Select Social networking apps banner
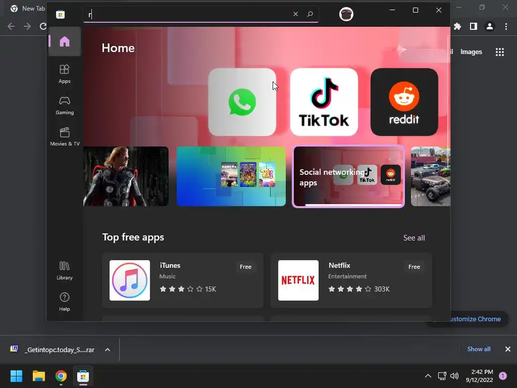517x388 pixels. click(x=348, y=176)
